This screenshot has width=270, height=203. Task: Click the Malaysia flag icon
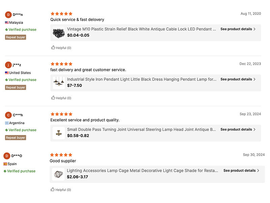[x=7, y=22]
